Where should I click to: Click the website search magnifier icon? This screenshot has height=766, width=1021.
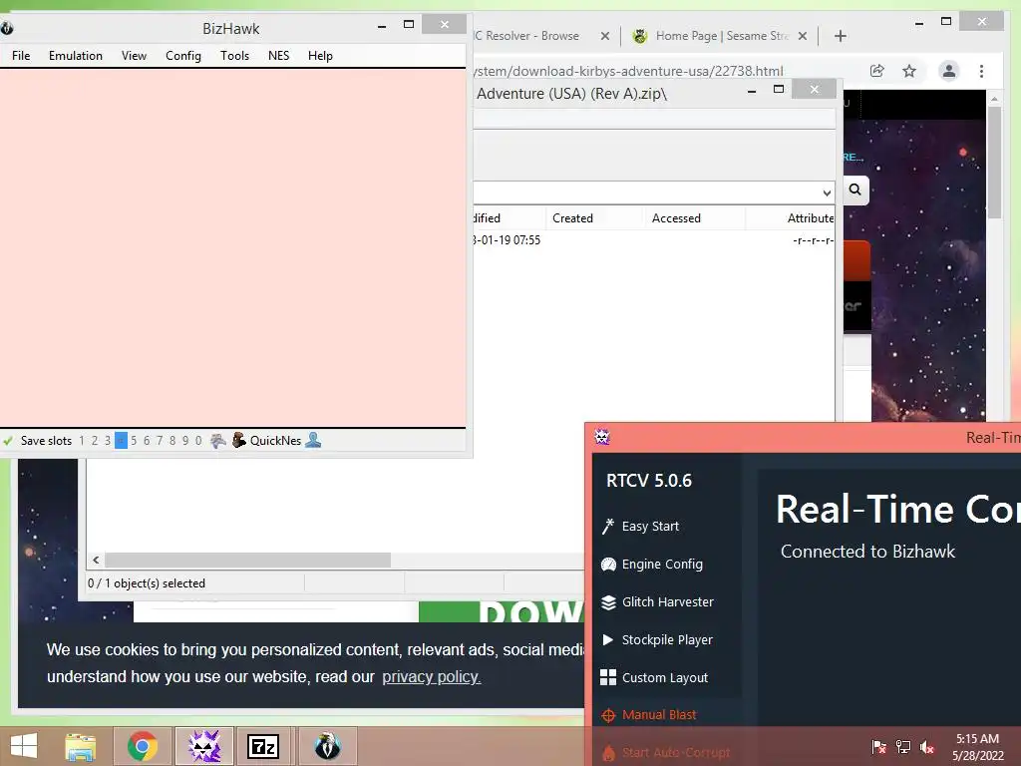854,190
